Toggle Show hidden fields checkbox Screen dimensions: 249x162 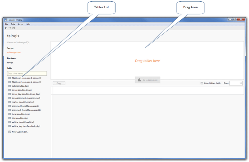[x=202, y=83]
